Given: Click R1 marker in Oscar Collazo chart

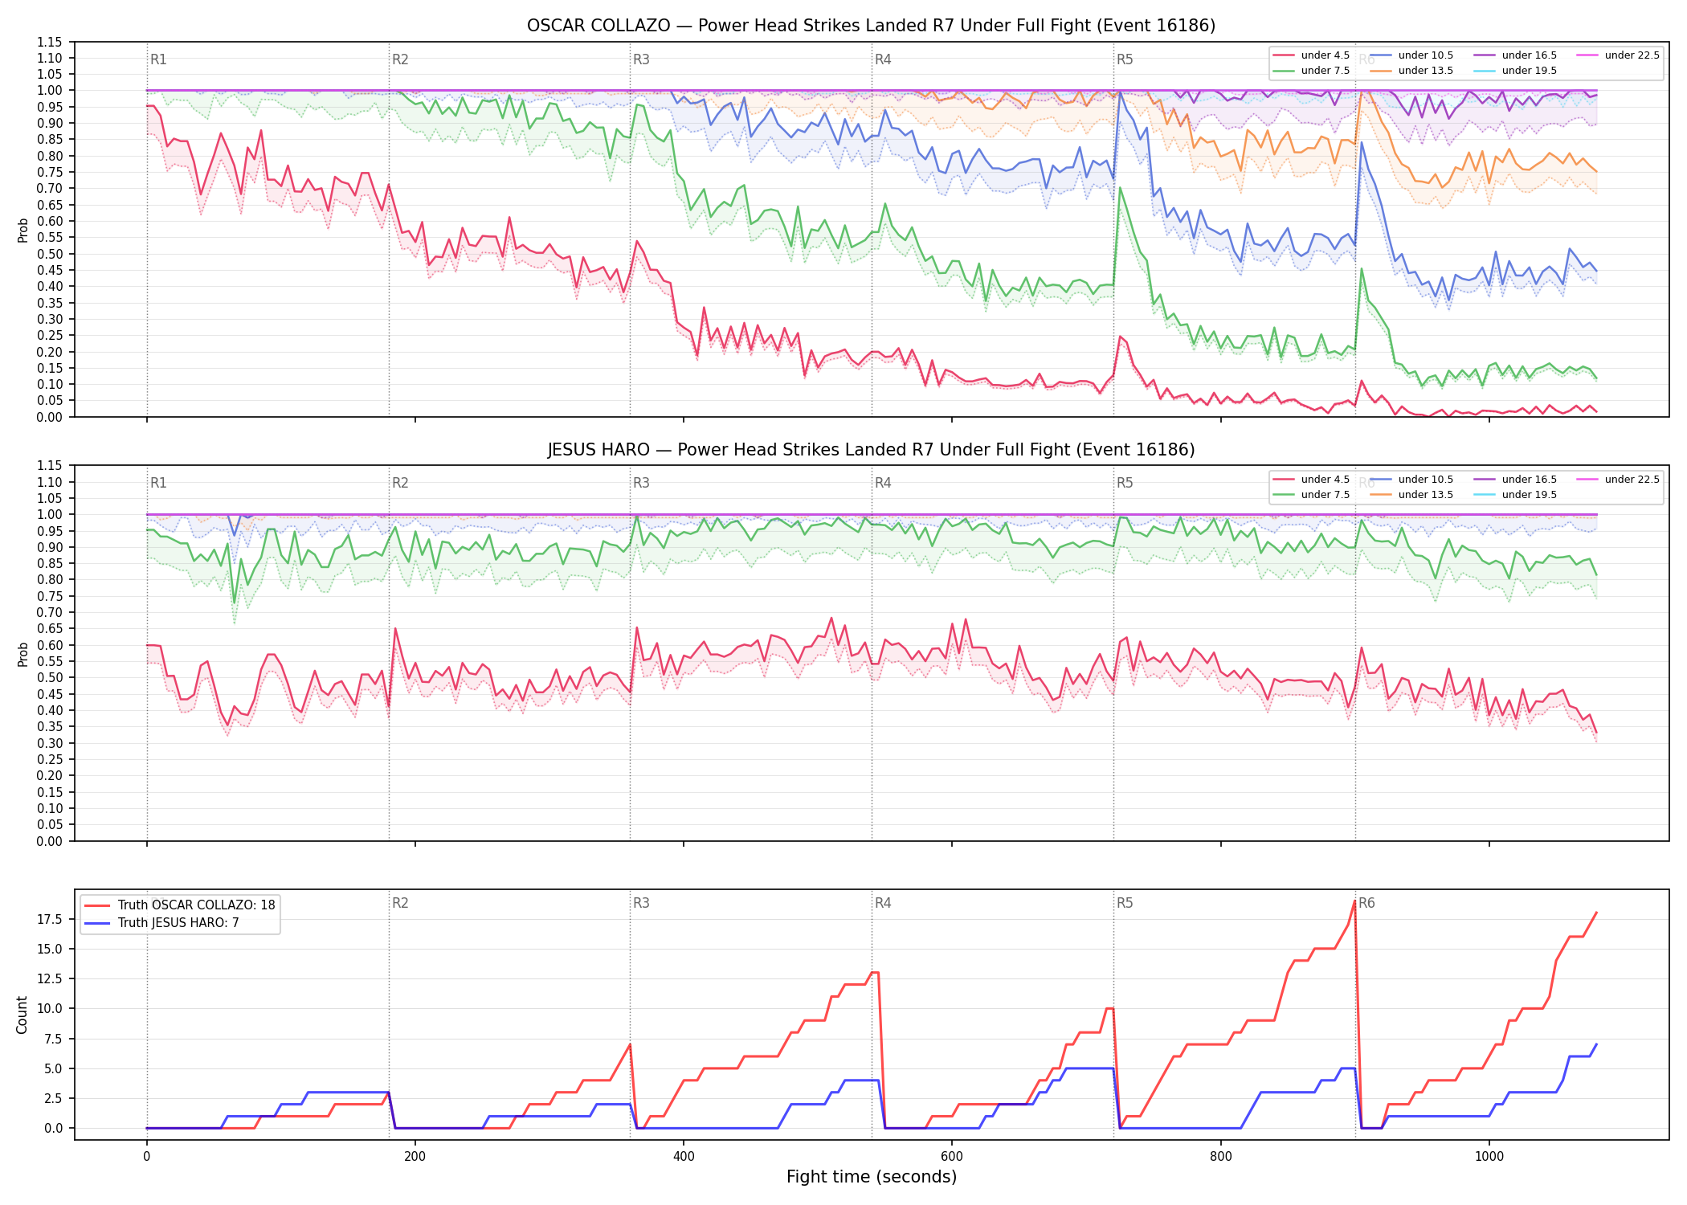Looking at the screenshot, I should tap(158, 59).
